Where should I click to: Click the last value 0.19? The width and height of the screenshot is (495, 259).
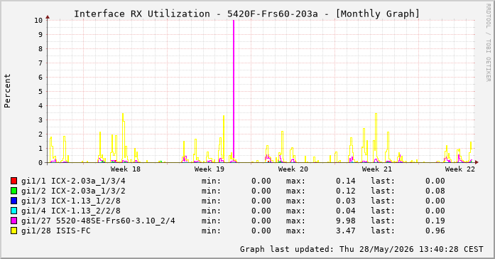point(435,221)
